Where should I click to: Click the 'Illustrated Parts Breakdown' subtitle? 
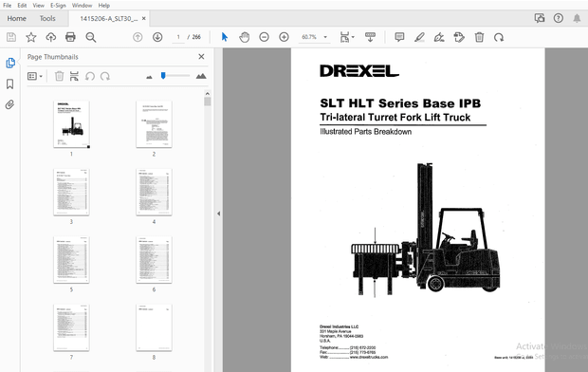pyautogui.click(x=366, y=132)
